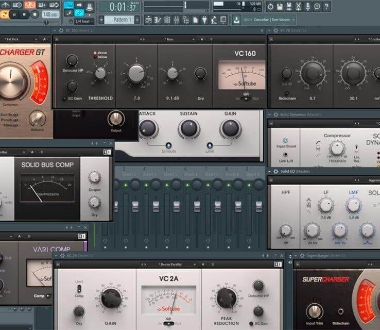Enable Input Boost in Solid Dynamics
Viewport: 380px width, 330px height.
tap(286, 140)
